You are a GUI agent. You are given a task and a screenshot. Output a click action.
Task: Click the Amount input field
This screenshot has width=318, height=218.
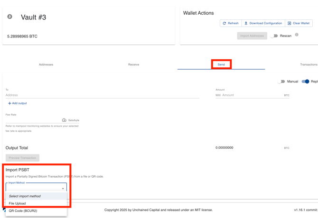tap(252, 95)
